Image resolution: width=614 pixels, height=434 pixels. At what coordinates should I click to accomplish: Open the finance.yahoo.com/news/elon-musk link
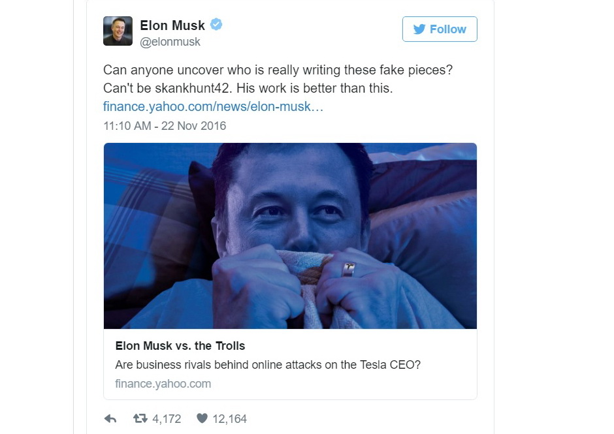pyautogui.click(x=213, y=106)
